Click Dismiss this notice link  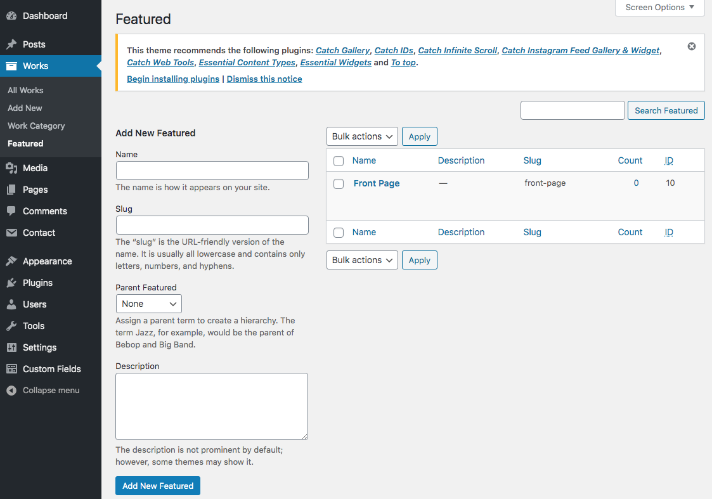[x=264, y=79]
